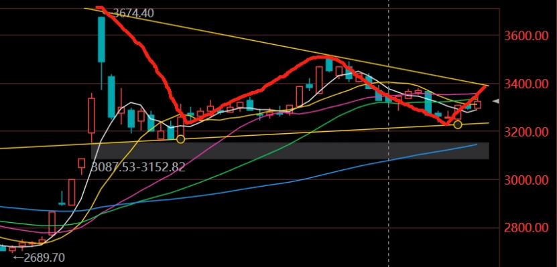Viewport: 557px width, 267px height.
Task: Click the current price arrow on price axis
Action: pos(496,102)
